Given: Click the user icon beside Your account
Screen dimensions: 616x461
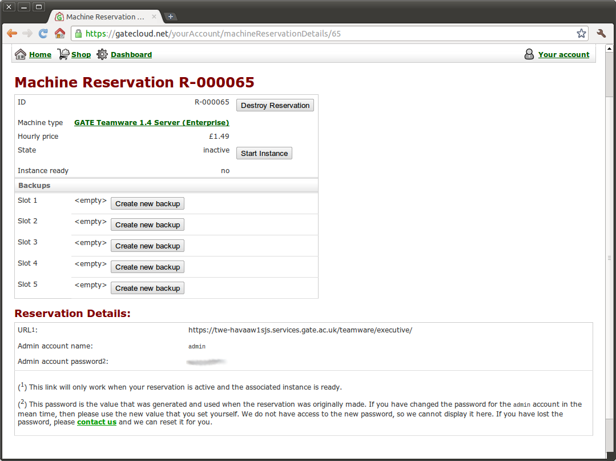Looking at the screenshot, I should [529, 54].
